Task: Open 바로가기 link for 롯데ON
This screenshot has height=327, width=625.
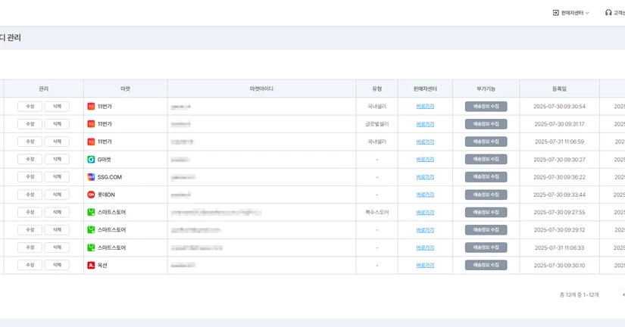Action: (x=425, y=195)
